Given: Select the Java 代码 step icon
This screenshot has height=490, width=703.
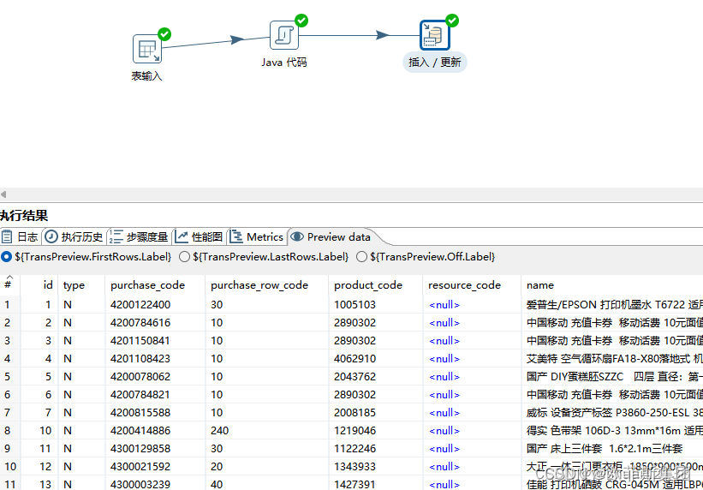Looking at the screenshot, I should [283, 35].
